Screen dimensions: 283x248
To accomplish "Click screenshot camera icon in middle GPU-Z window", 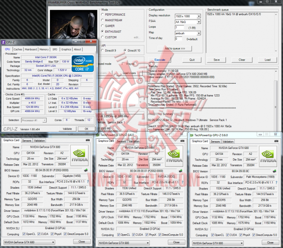I will click(x=182, y=141).
